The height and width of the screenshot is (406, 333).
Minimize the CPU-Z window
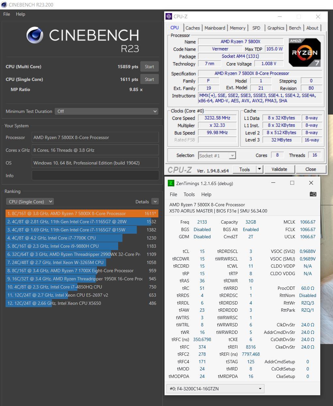click(280, 17)
